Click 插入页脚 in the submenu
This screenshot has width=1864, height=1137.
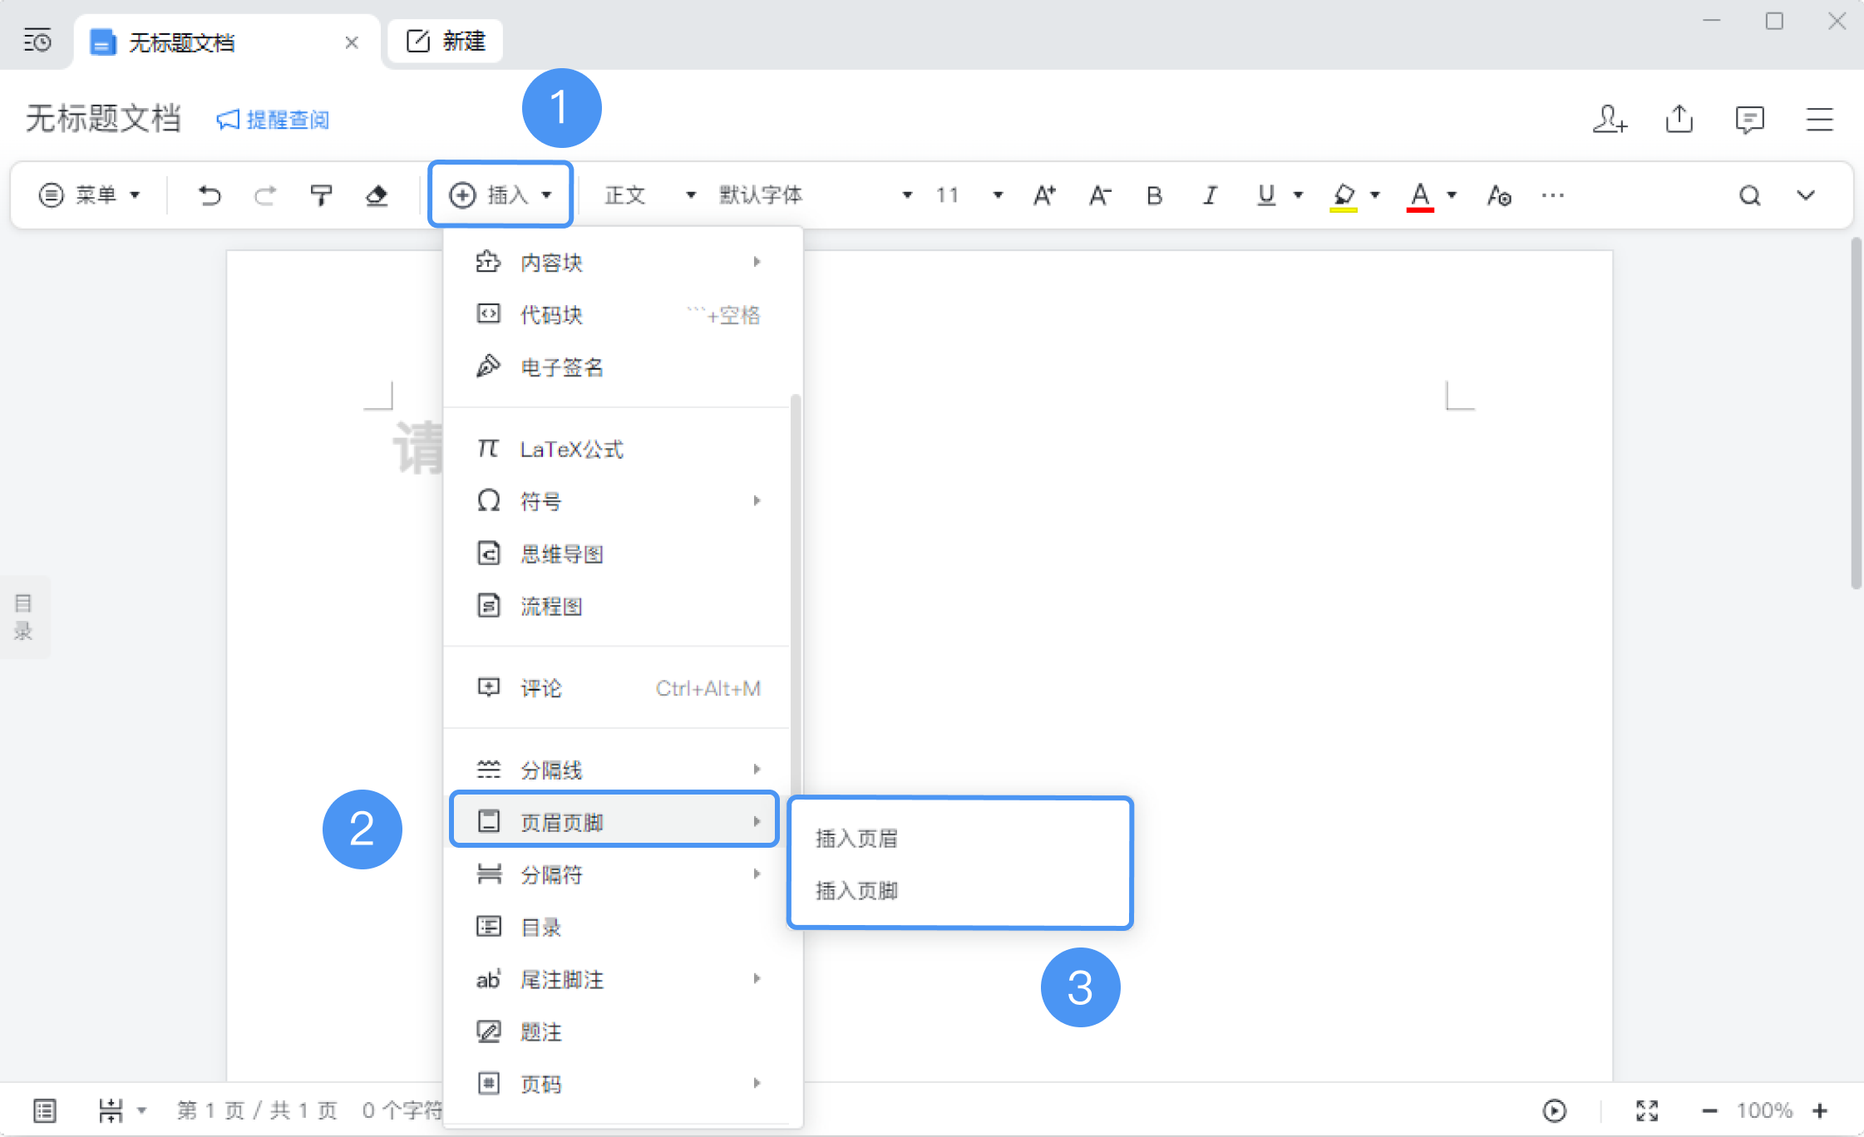click(x=959, y=891)
